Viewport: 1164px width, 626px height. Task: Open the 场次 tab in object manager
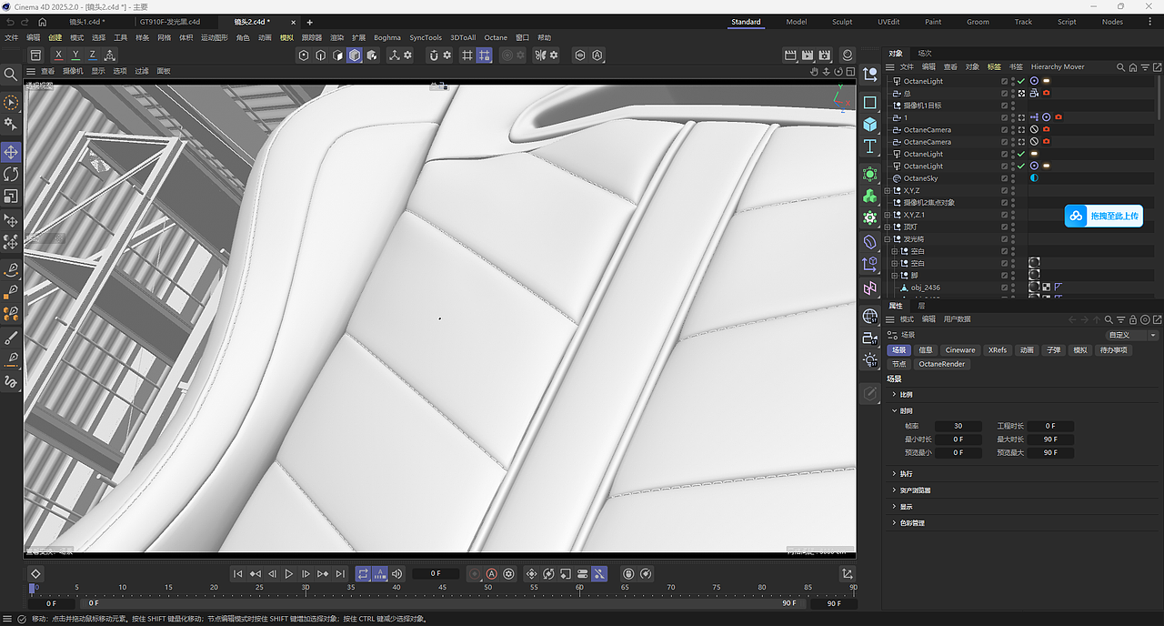pos(924,53)
